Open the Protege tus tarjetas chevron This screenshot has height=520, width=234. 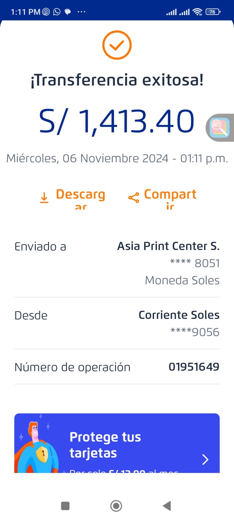point(205,459)
